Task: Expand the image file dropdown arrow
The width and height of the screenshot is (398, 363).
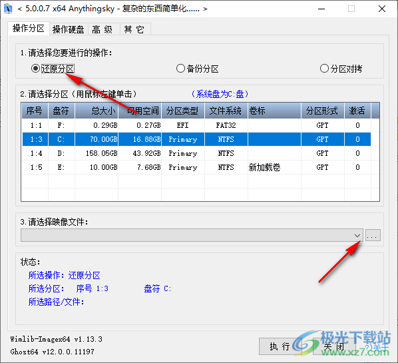Action: coord(357,236)
